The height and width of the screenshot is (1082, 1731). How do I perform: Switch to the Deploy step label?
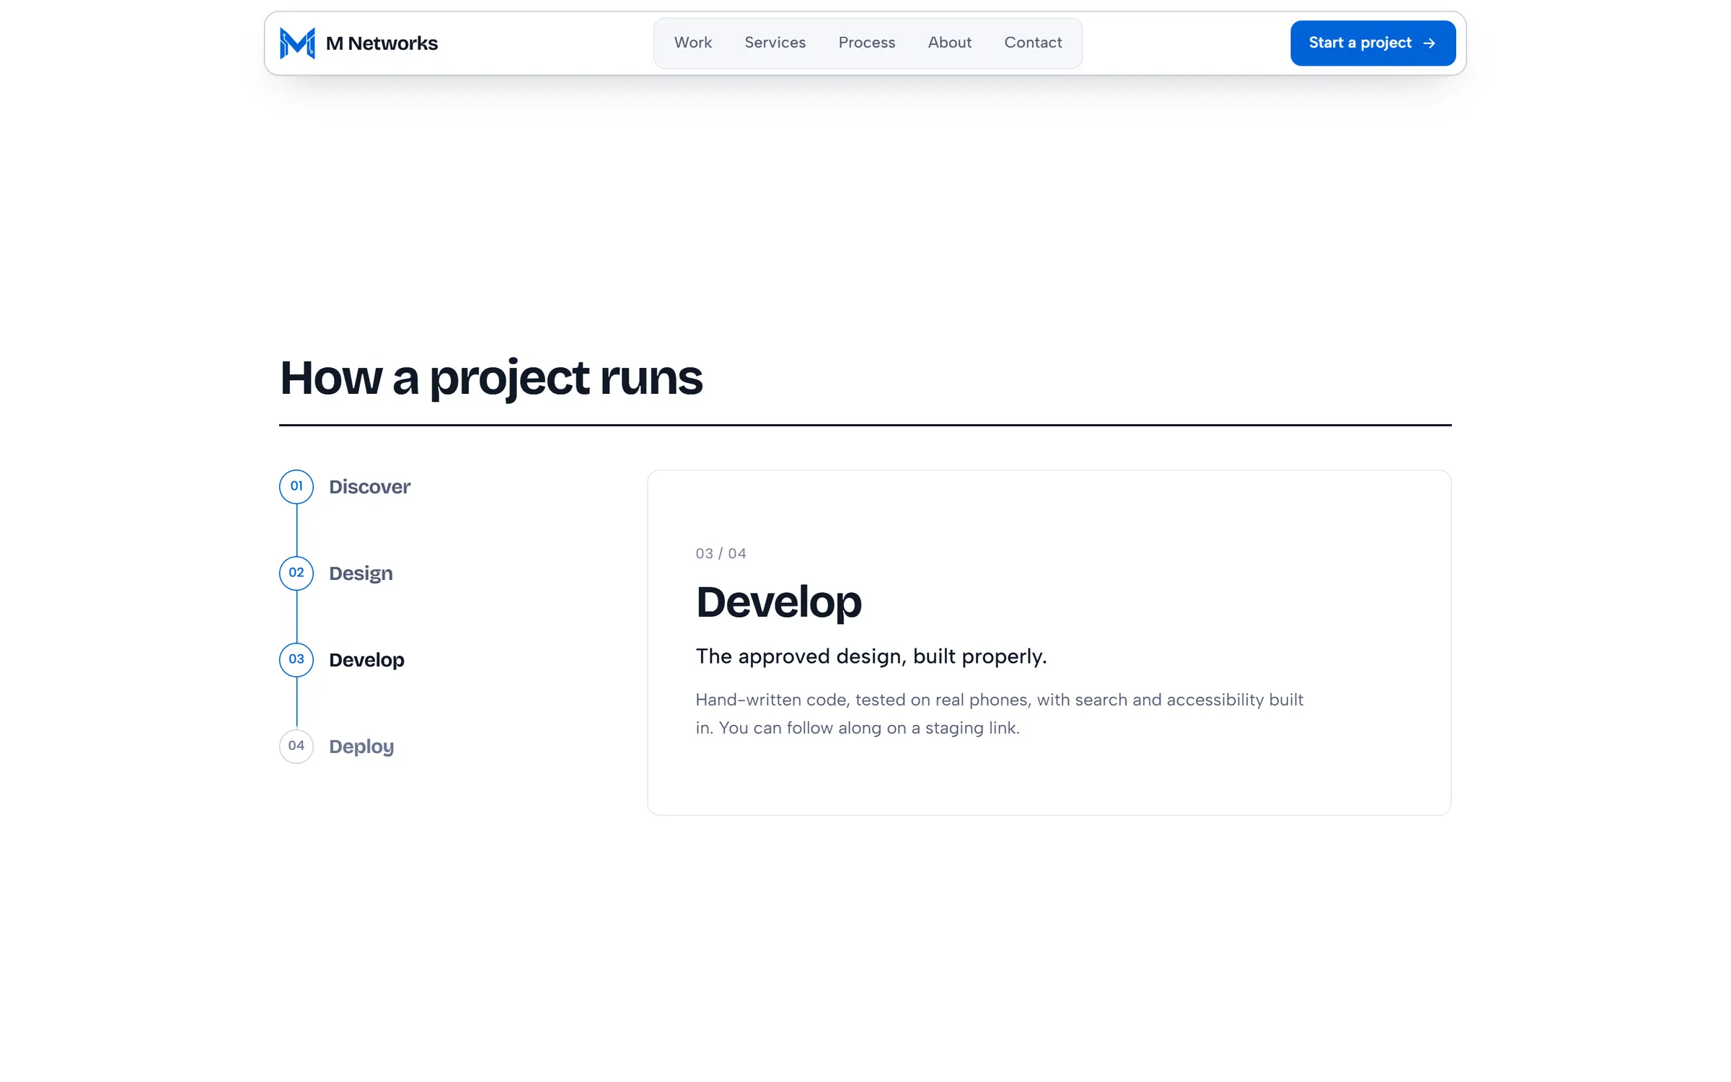(361, 747)
